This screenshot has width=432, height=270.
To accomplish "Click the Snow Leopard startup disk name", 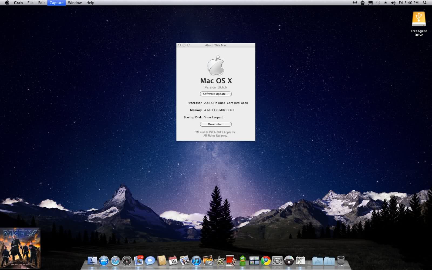I will pyautogui.click(x=214, y=117).
